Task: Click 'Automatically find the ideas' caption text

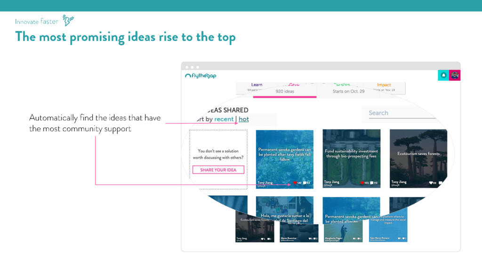Action: [95, 123]
